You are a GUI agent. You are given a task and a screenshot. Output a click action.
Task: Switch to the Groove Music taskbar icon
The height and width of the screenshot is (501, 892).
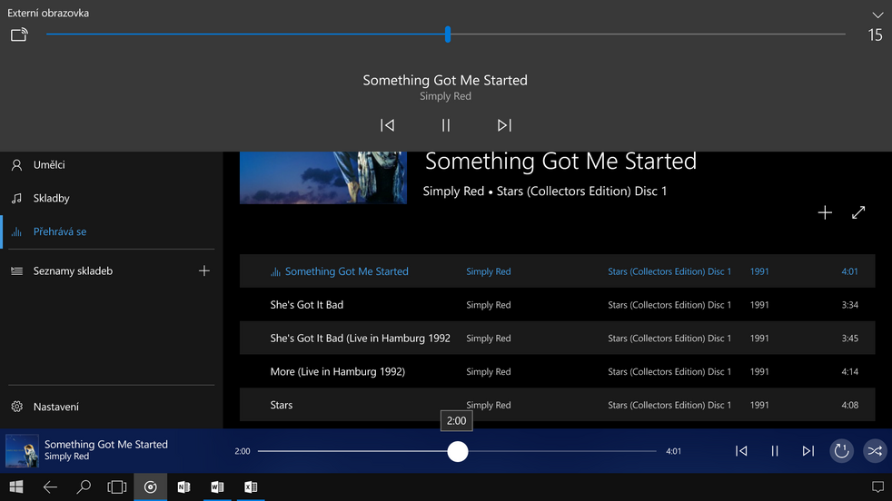(150, 486)
